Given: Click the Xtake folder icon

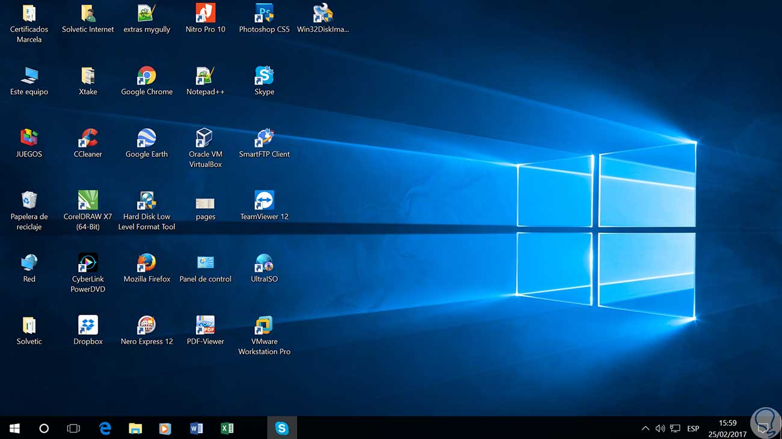Looking at the screenshot, I should [x=88, y=81].
